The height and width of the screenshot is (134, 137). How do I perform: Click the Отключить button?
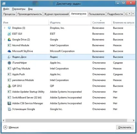click(x=125, y=127)
